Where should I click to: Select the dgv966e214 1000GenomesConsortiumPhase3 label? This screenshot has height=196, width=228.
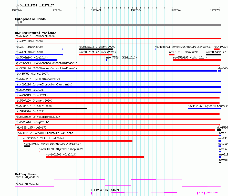click(x=46, y=63)
